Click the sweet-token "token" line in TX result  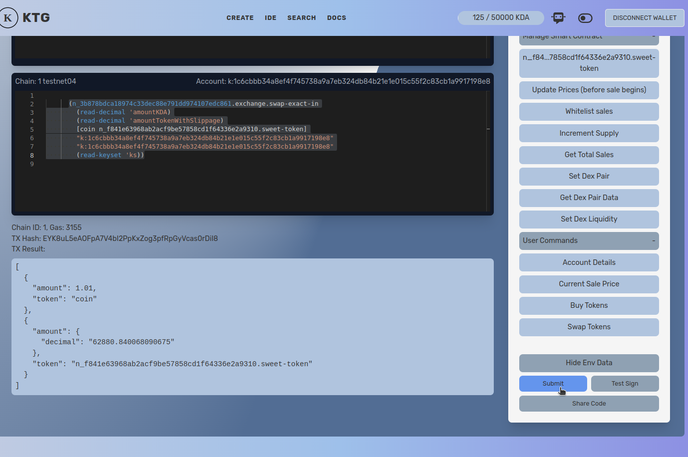tap(172, 364)
